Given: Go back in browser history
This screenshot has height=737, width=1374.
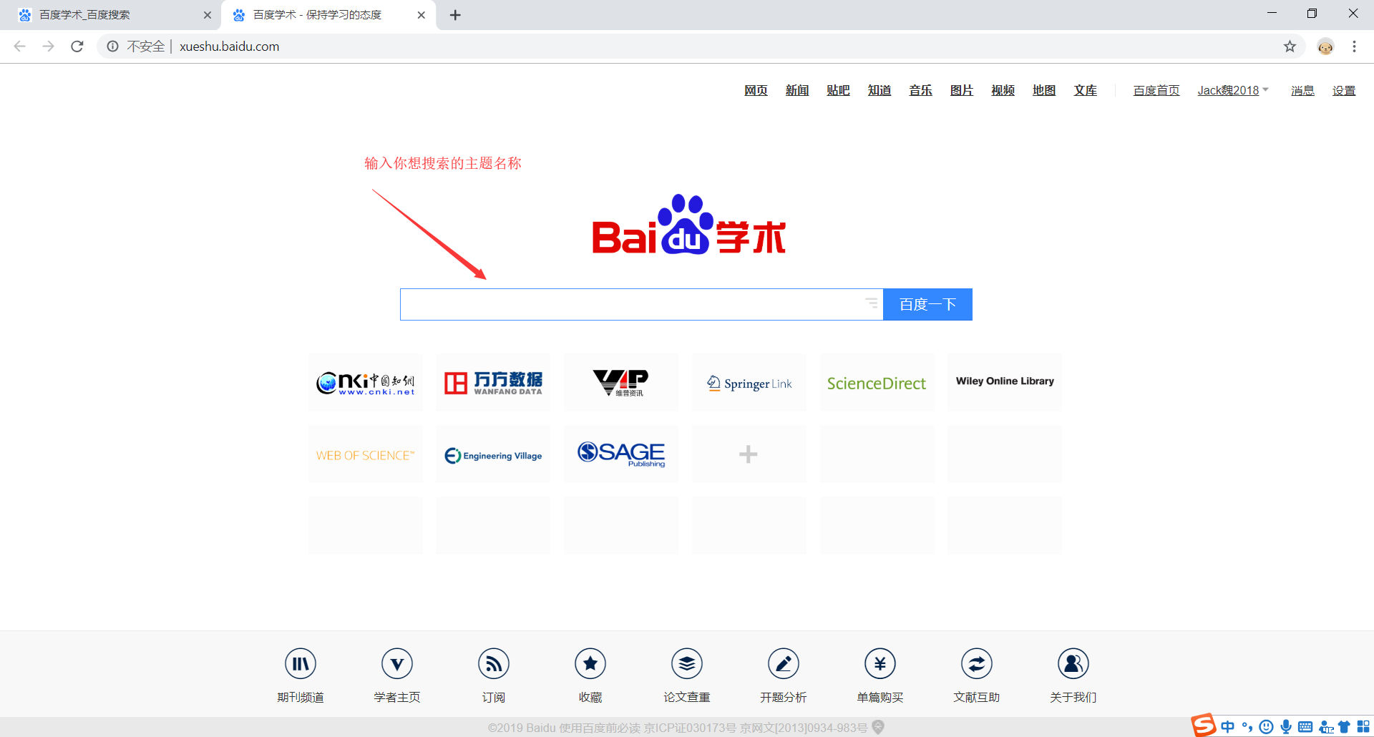Looking at the screenshot, I should 20,47.
